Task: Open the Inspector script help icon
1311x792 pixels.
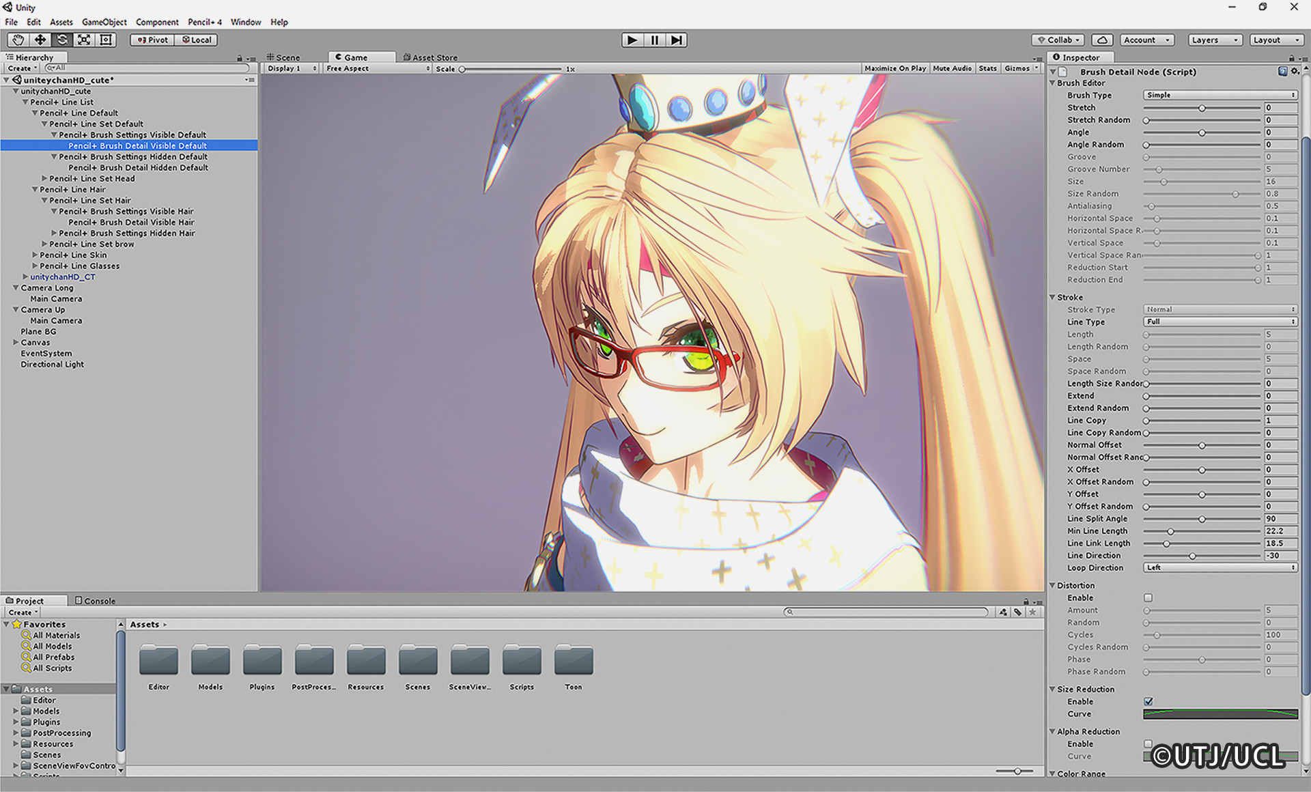Action: pos(1282,71)
